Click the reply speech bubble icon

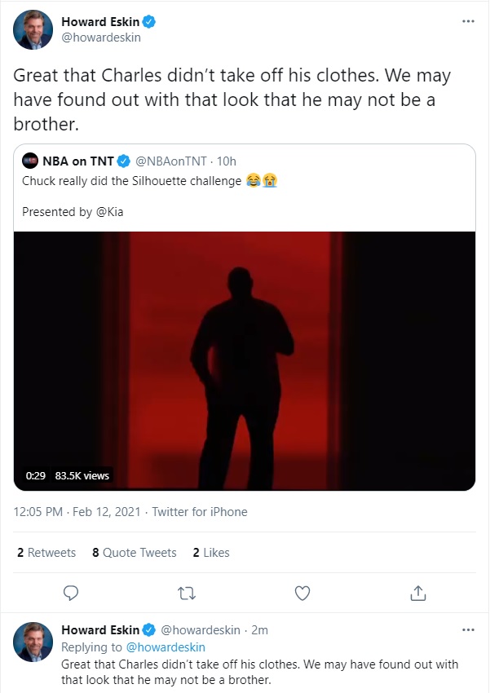71,591
